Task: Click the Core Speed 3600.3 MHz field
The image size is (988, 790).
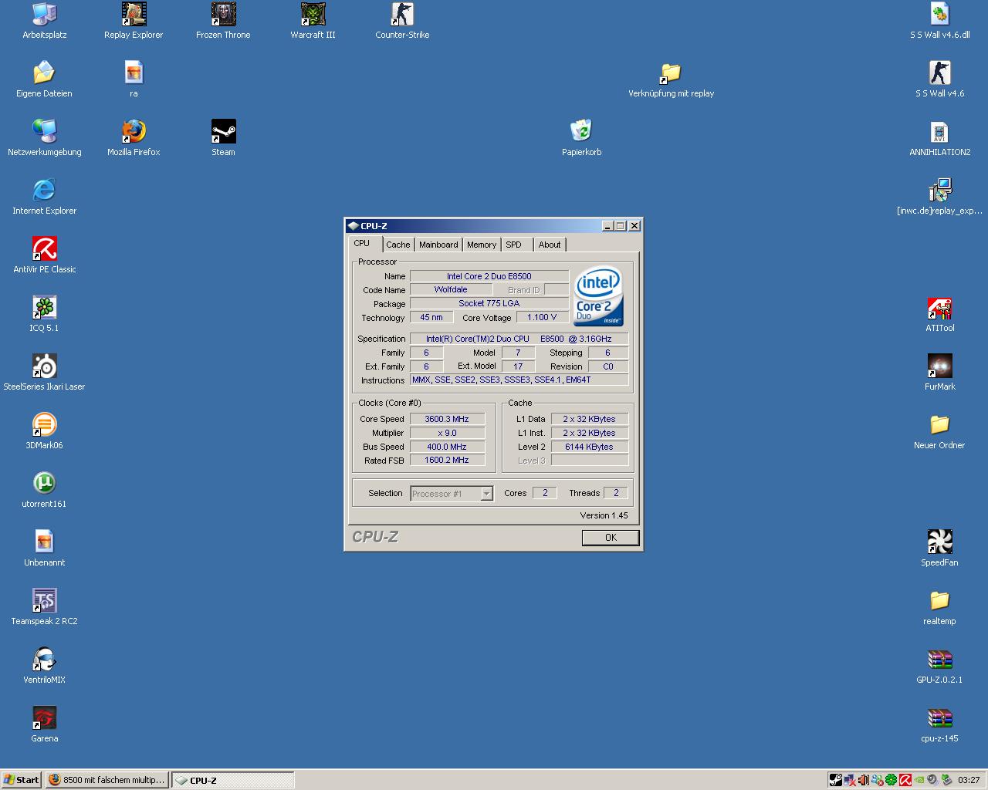Action: [447, 419]
